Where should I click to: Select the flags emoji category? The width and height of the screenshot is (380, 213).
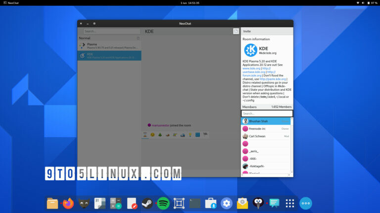pos(205,134)
